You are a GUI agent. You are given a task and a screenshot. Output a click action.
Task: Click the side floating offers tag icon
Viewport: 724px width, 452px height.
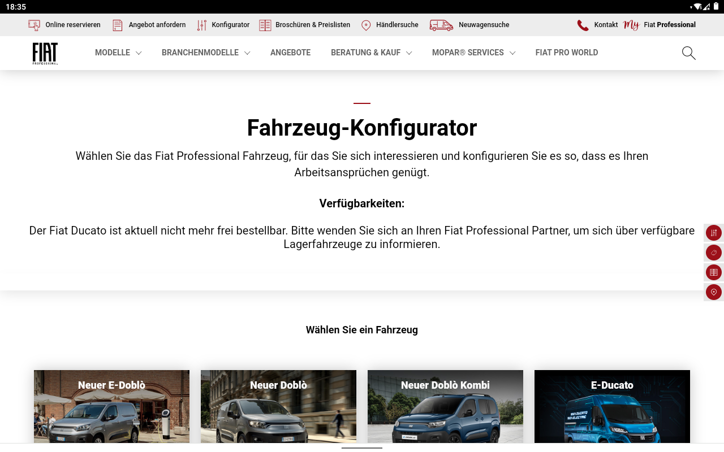pyautogui.click(x=714, y=253)
